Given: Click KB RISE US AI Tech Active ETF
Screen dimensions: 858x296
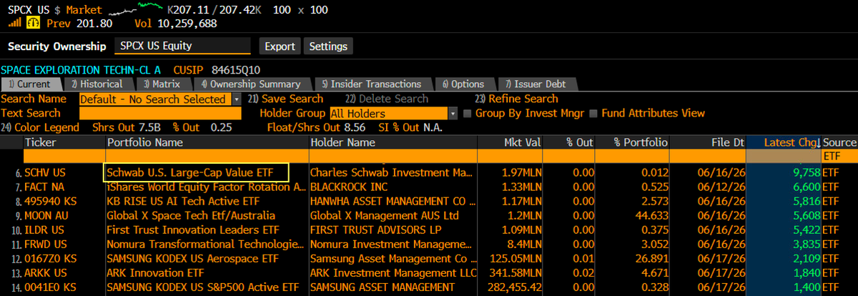Looking at the screenshot, I should pos(183,201).
